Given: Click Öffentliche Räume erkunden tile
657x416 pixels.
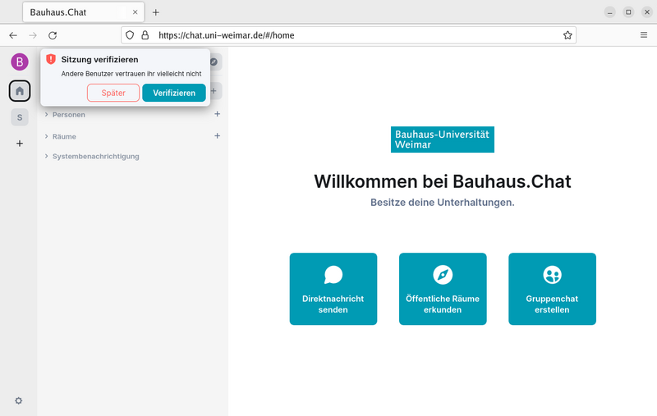Looking at the screenshot, I should tap(443, 289).
